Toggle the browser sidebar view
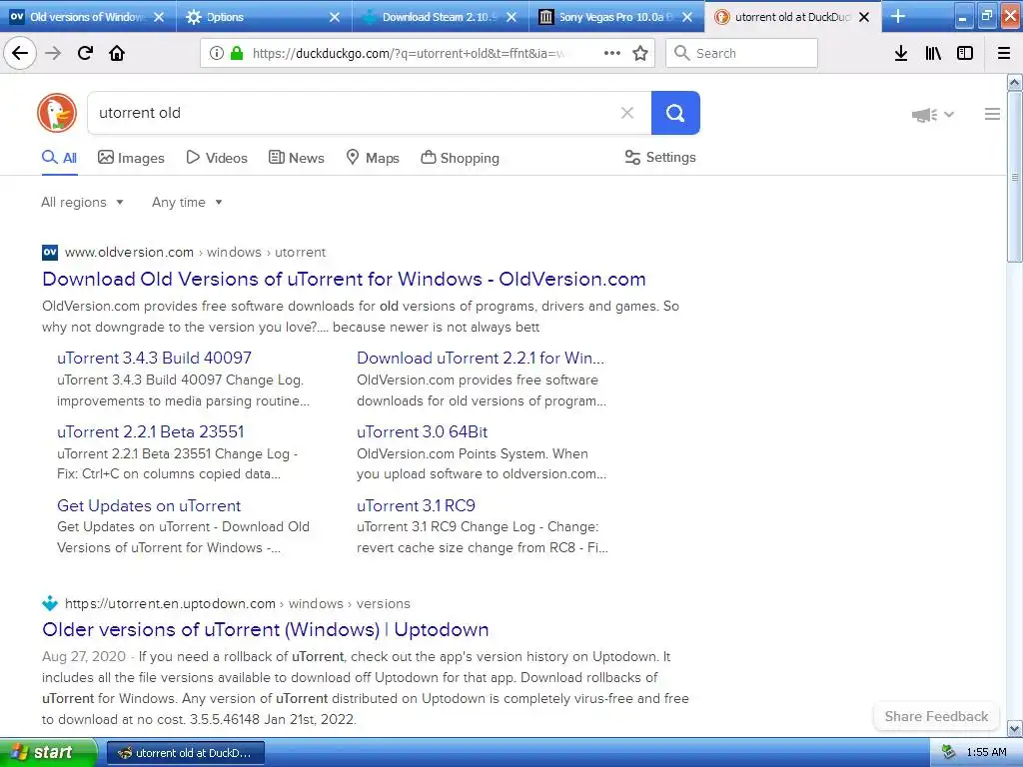Screen dimensions: 1023x767 tap(965, 53)
